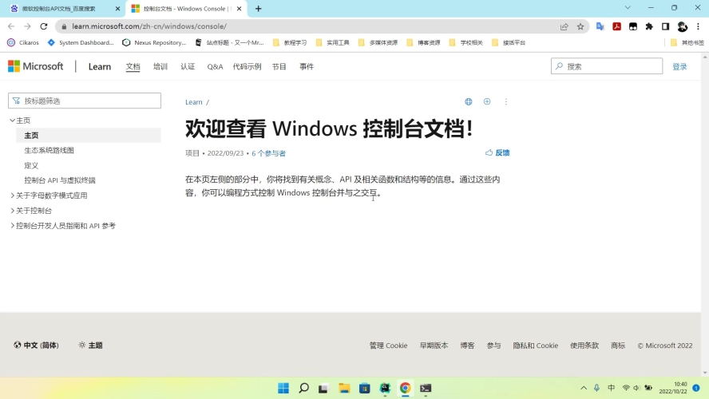This screenshot has width=709, height=399.
Task: Open Chrome's three-dot menu
Action: click(x=698, y=26)
